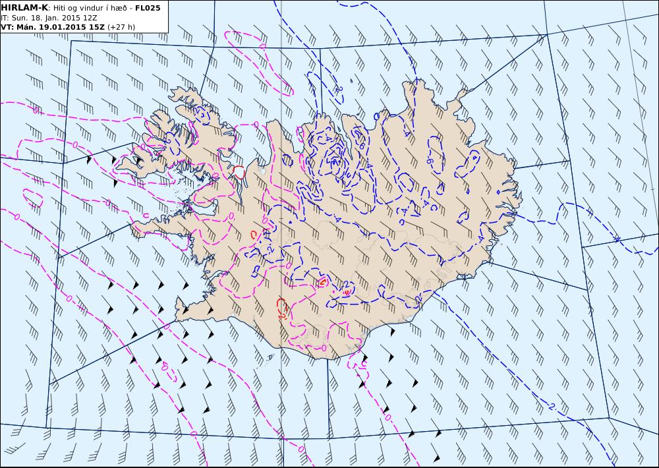
Task: Click the '(+27 h)' forecast offset text
Action: tap(121, 27)
